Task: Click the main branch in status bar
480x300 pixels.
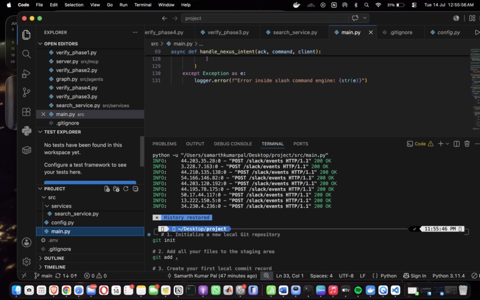Action: pos(43,276)
